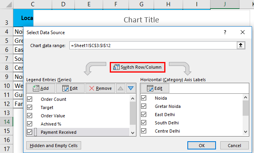The image size is (254, 153).
Task: Click the axis labels scroll down arrow
Action: (x=246, y=132)
